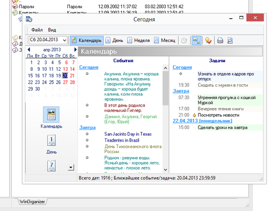Select WinOrganizer tab in background window

32,202
